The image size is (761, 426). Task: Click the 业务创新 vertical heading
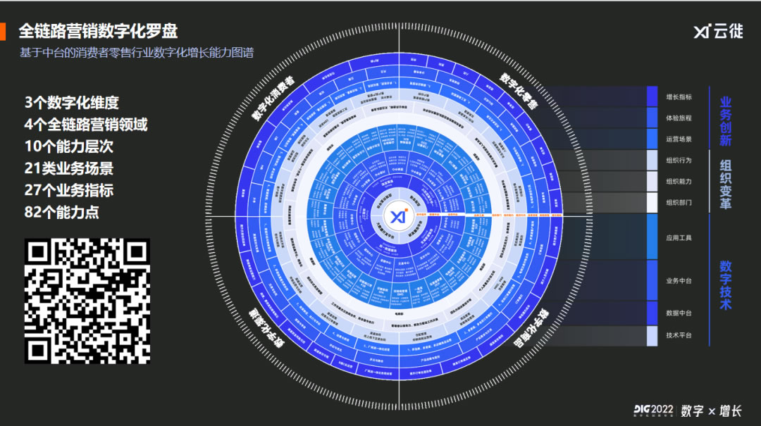click(725, 121)
